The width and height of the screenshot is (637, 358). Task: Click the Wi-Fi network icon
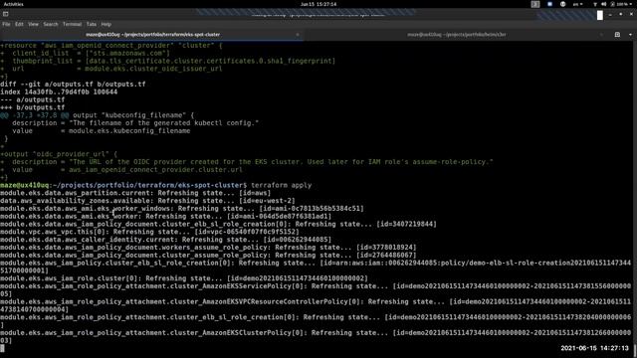tap(595, 4)
